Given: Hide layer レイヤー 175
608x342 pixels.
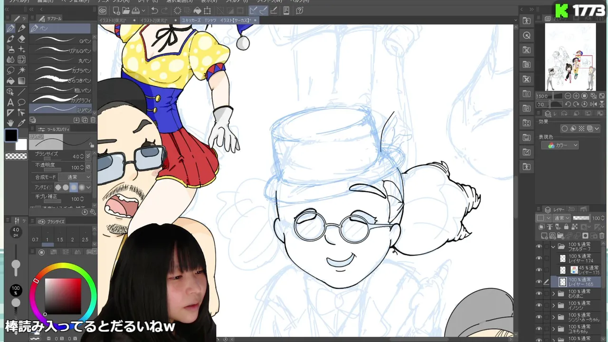Looking at the screenshot, I should (x=539, y=270).
